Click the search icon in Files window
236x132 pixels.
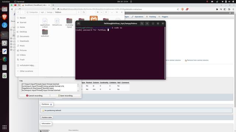(84, 12)
